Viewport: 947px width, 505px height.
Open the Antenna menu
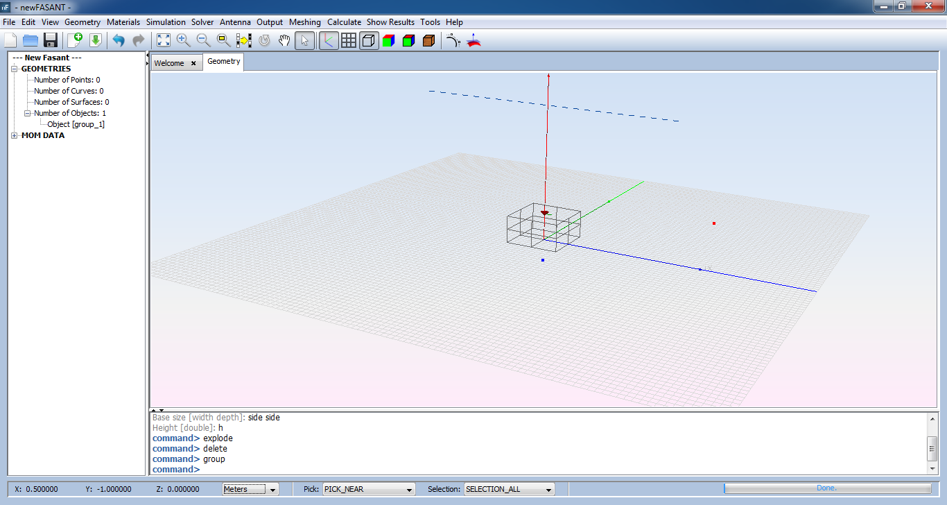tap(235, 22)
